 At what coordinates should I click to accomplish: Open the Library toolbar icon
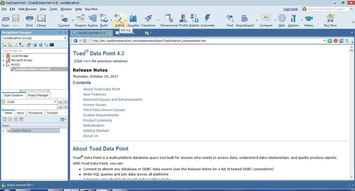point(41,21)
